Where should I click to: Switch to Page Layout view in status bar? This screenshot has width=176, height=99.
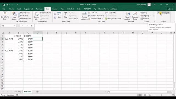pos(145,95)
